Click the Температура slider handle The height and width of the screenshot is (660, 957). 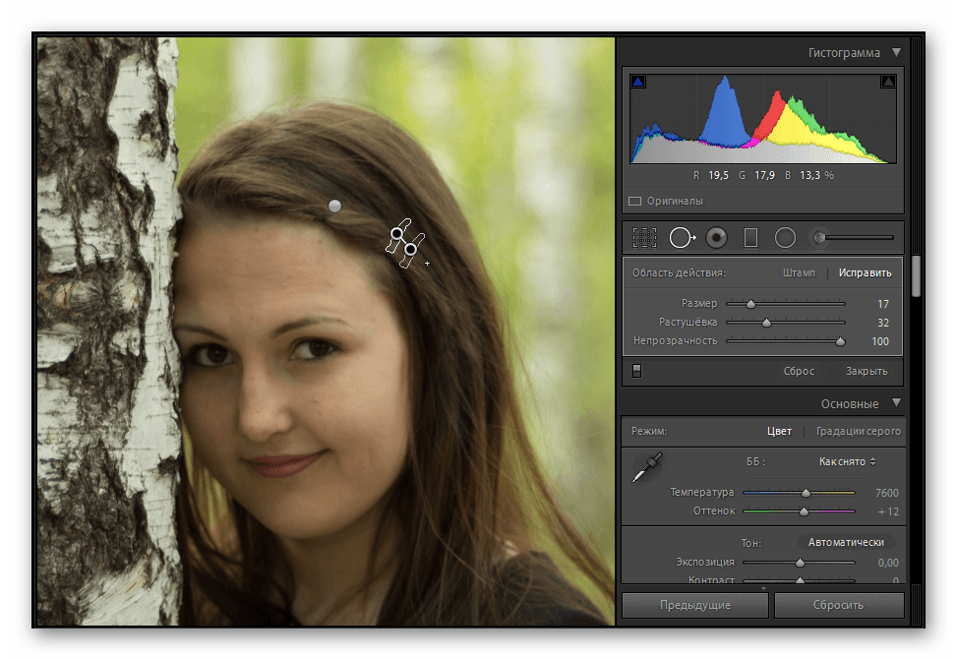(x=806, y=493)
